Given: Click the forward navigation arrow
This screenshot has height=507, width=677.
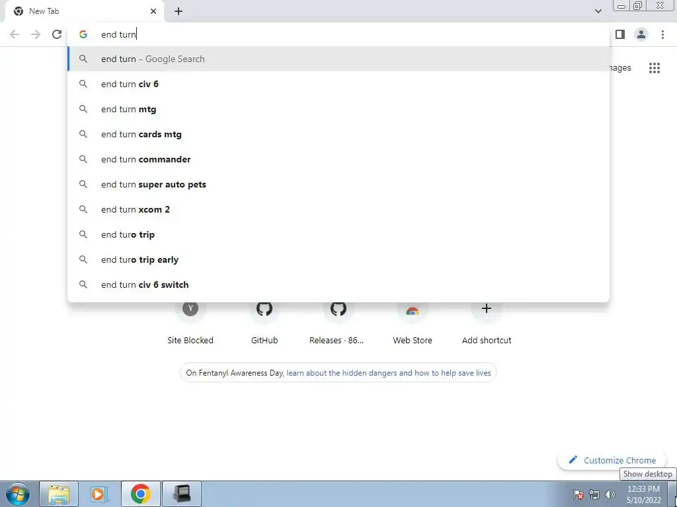Looking at the screenshot, I should click(36, 34).
